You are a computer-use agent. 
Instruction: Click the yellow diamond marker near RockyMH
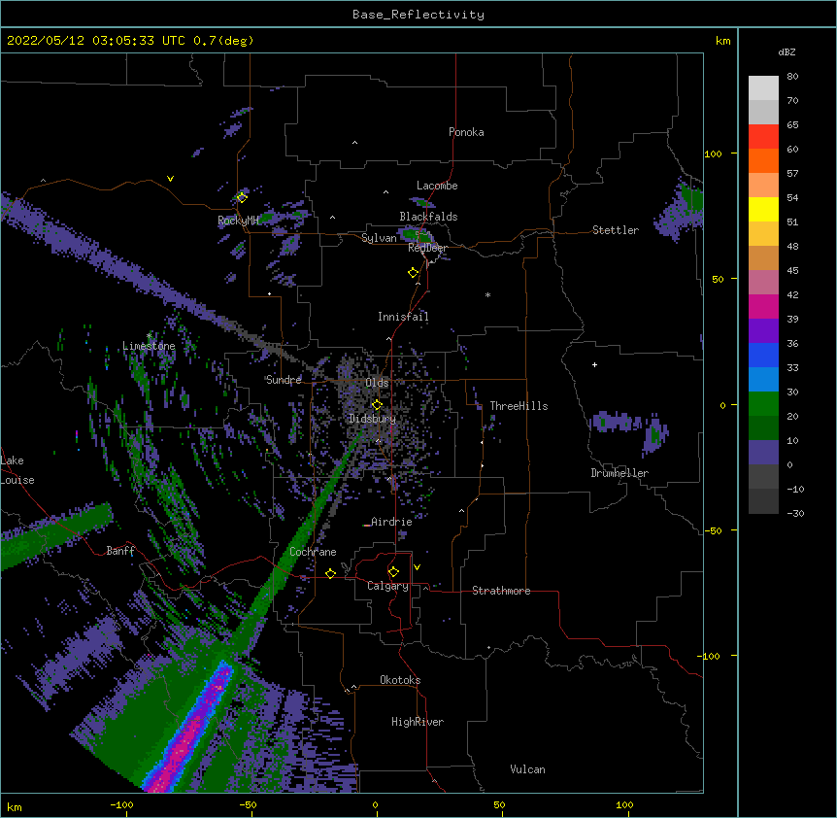point(242,197)
